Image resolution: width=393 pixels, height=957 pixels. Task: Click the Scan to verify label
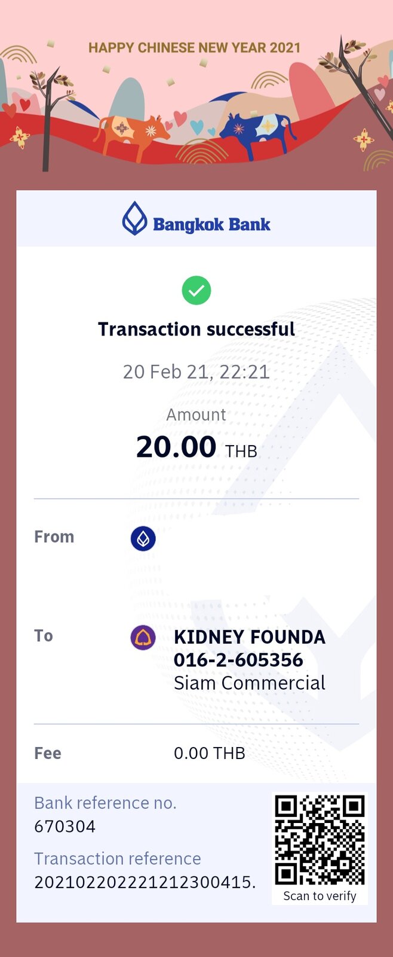[x=320, y=896]
